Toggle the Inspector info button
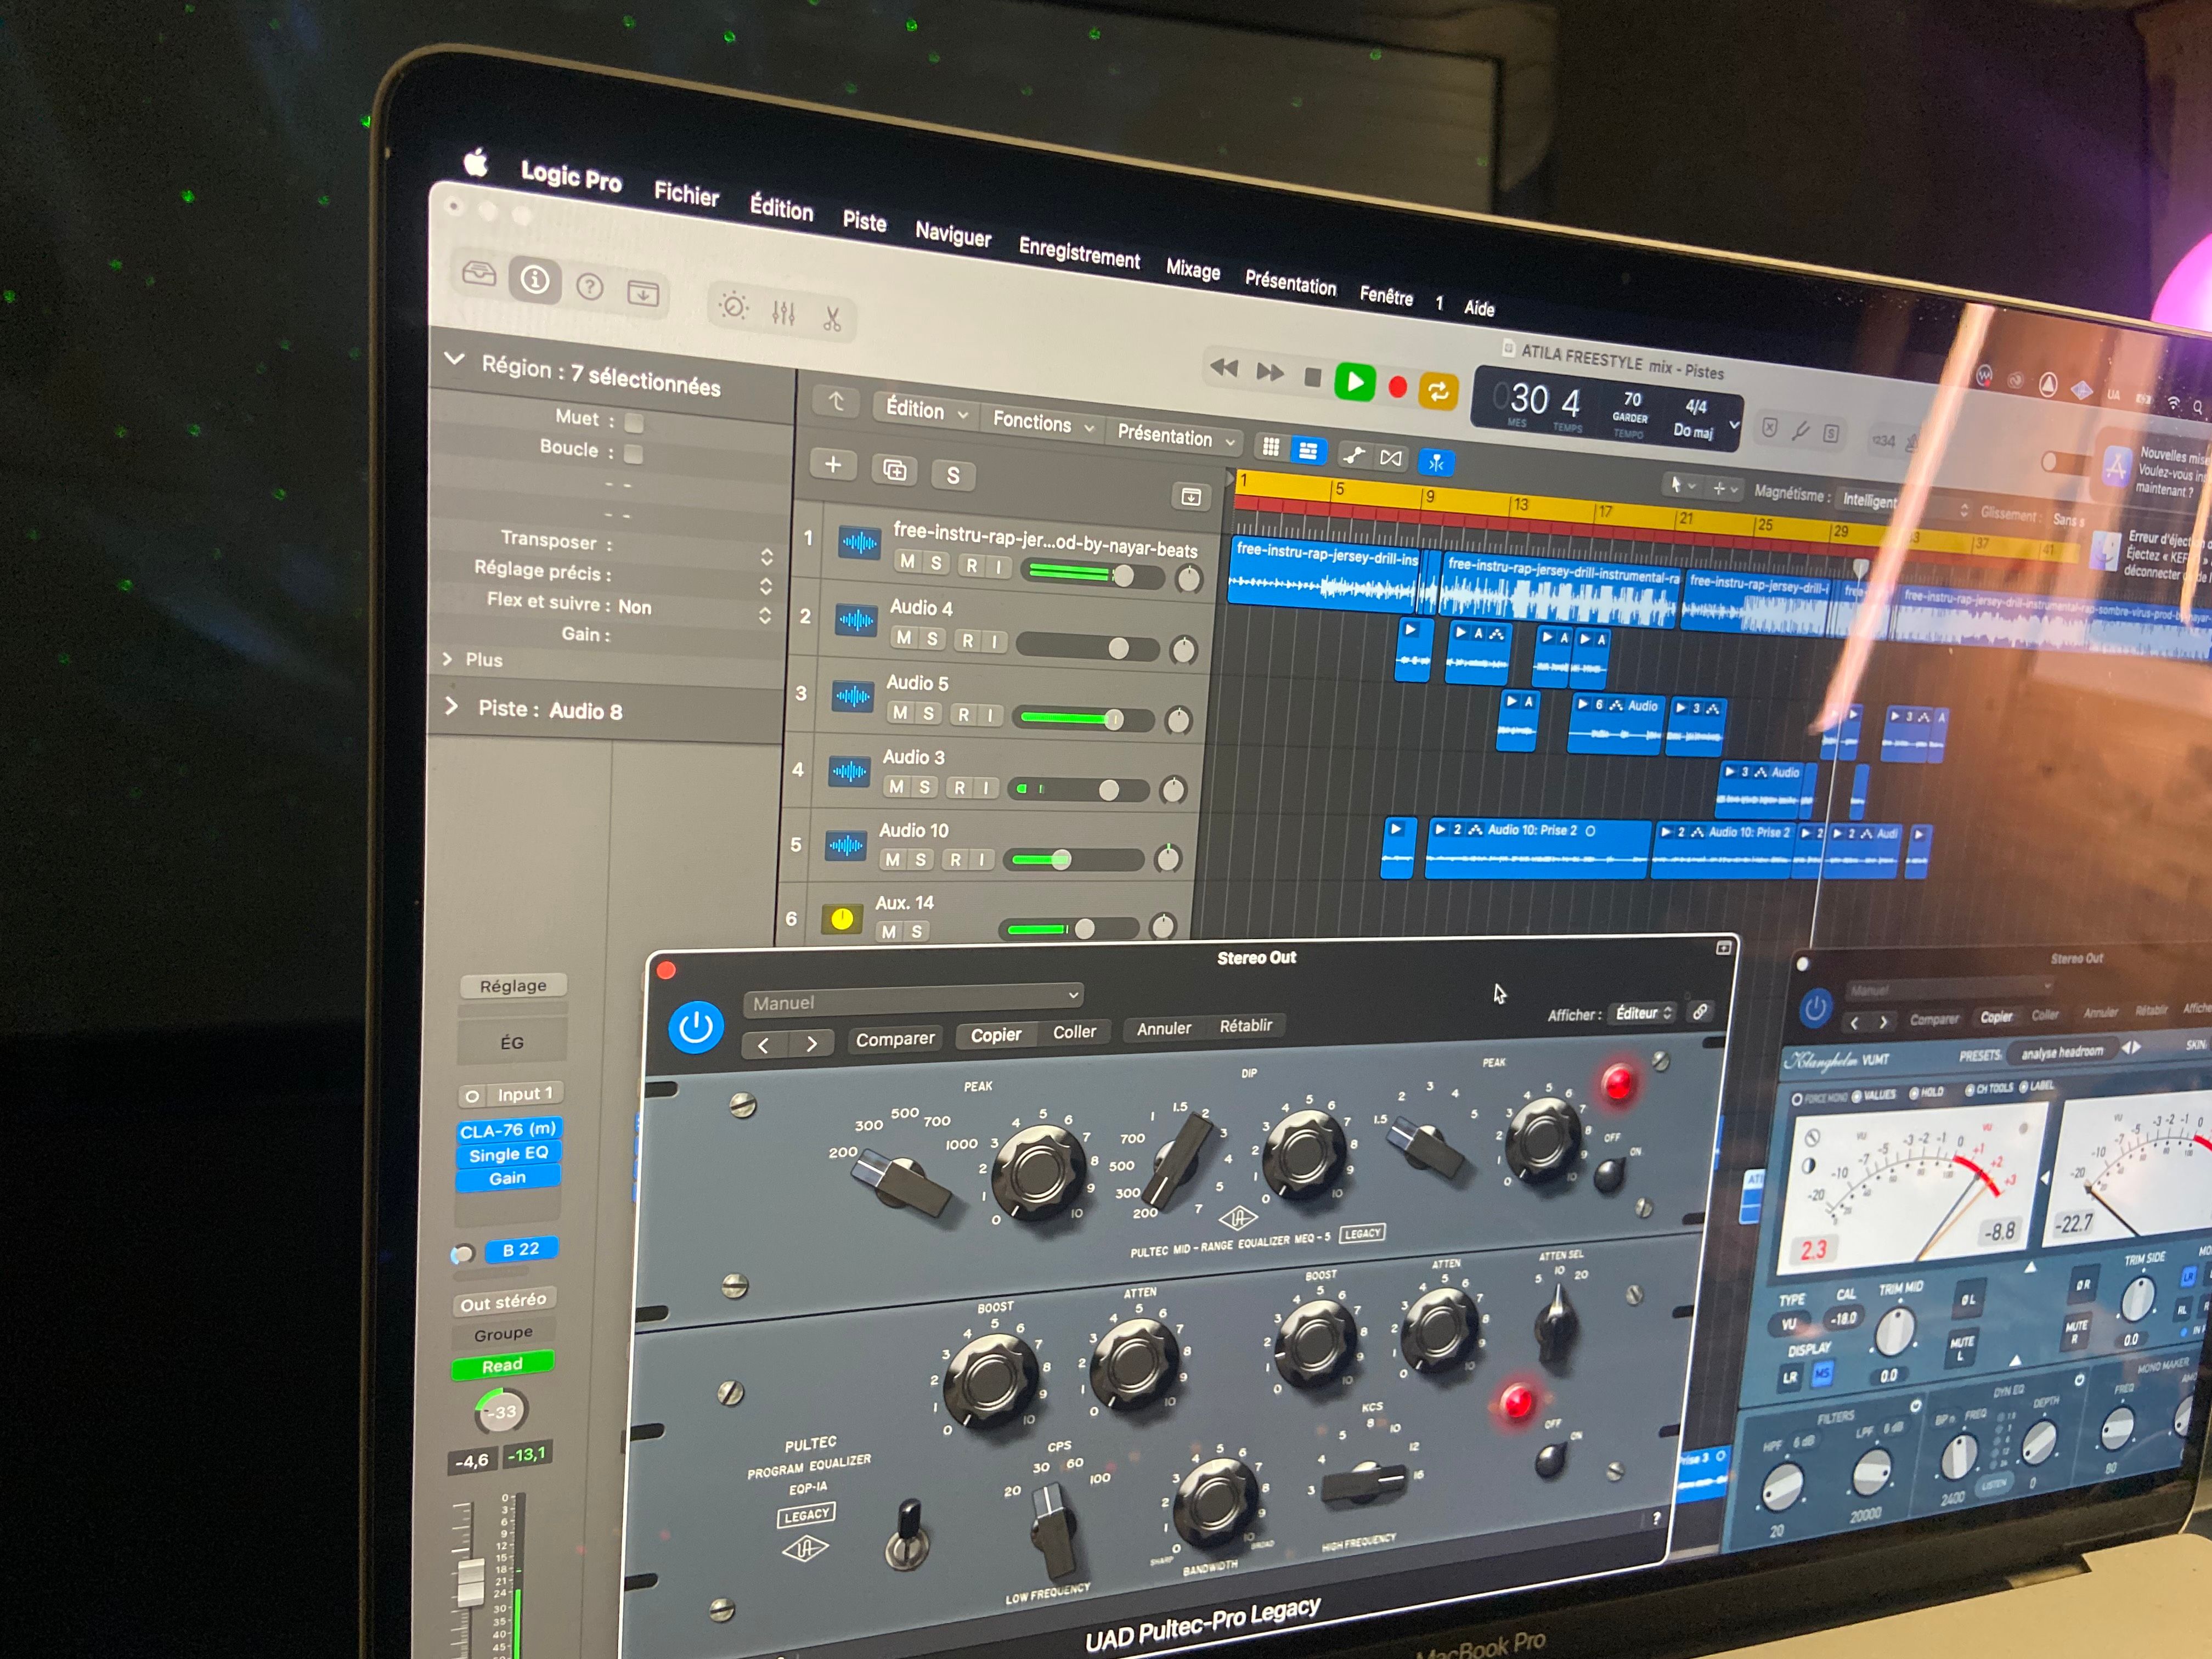Viewport: 2212px width, 1659px height. [535, 279]
